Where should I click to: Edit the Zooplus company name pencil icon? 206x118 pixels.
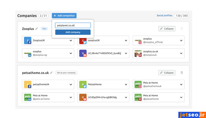[x=37, y=29]
